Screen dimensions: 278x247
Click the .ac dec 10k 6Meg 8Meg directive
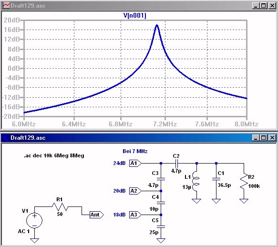coord(54,155)
